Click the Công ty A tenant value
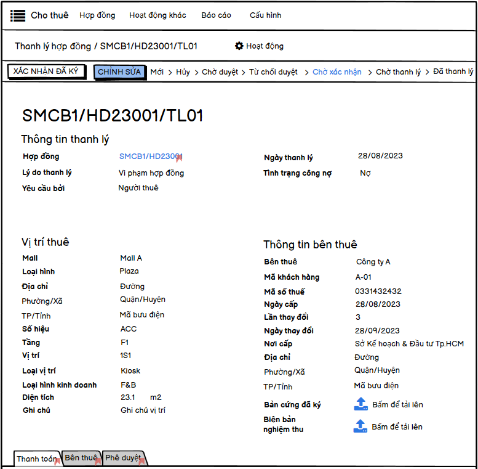 pos(373,262)
